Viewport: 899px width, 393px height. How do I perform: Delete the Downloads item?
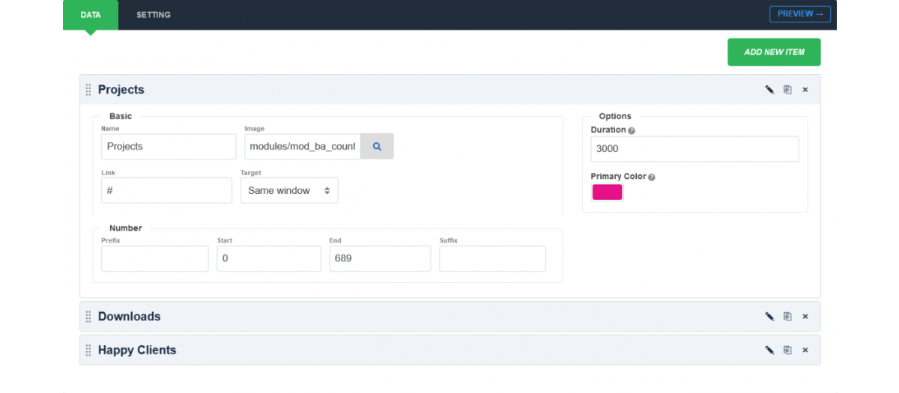(x=805, y=317)
